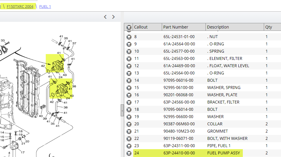Add WASHER, SPRING to cart
This screenshot has width=281, height=157.
point(129,88)
